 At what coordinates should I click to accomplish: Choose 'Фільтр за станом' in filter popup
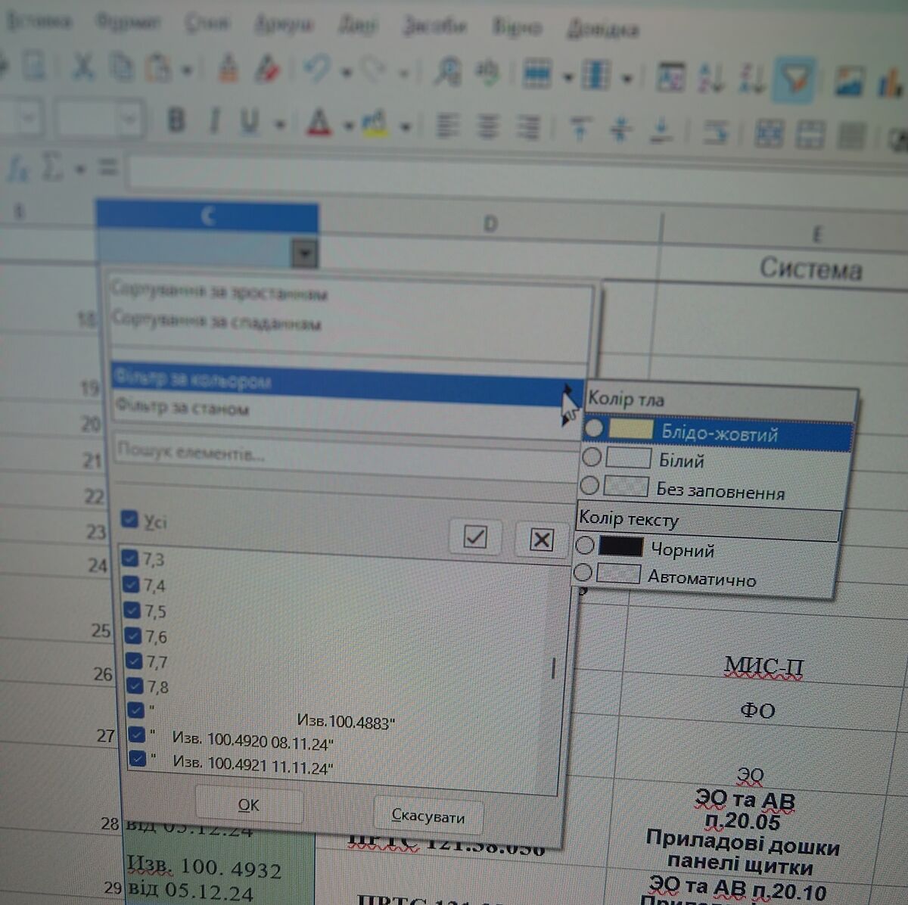(x=182, y=408)
